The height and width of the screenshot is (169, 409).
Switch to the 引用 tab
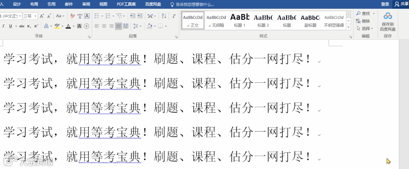[52, 4]
